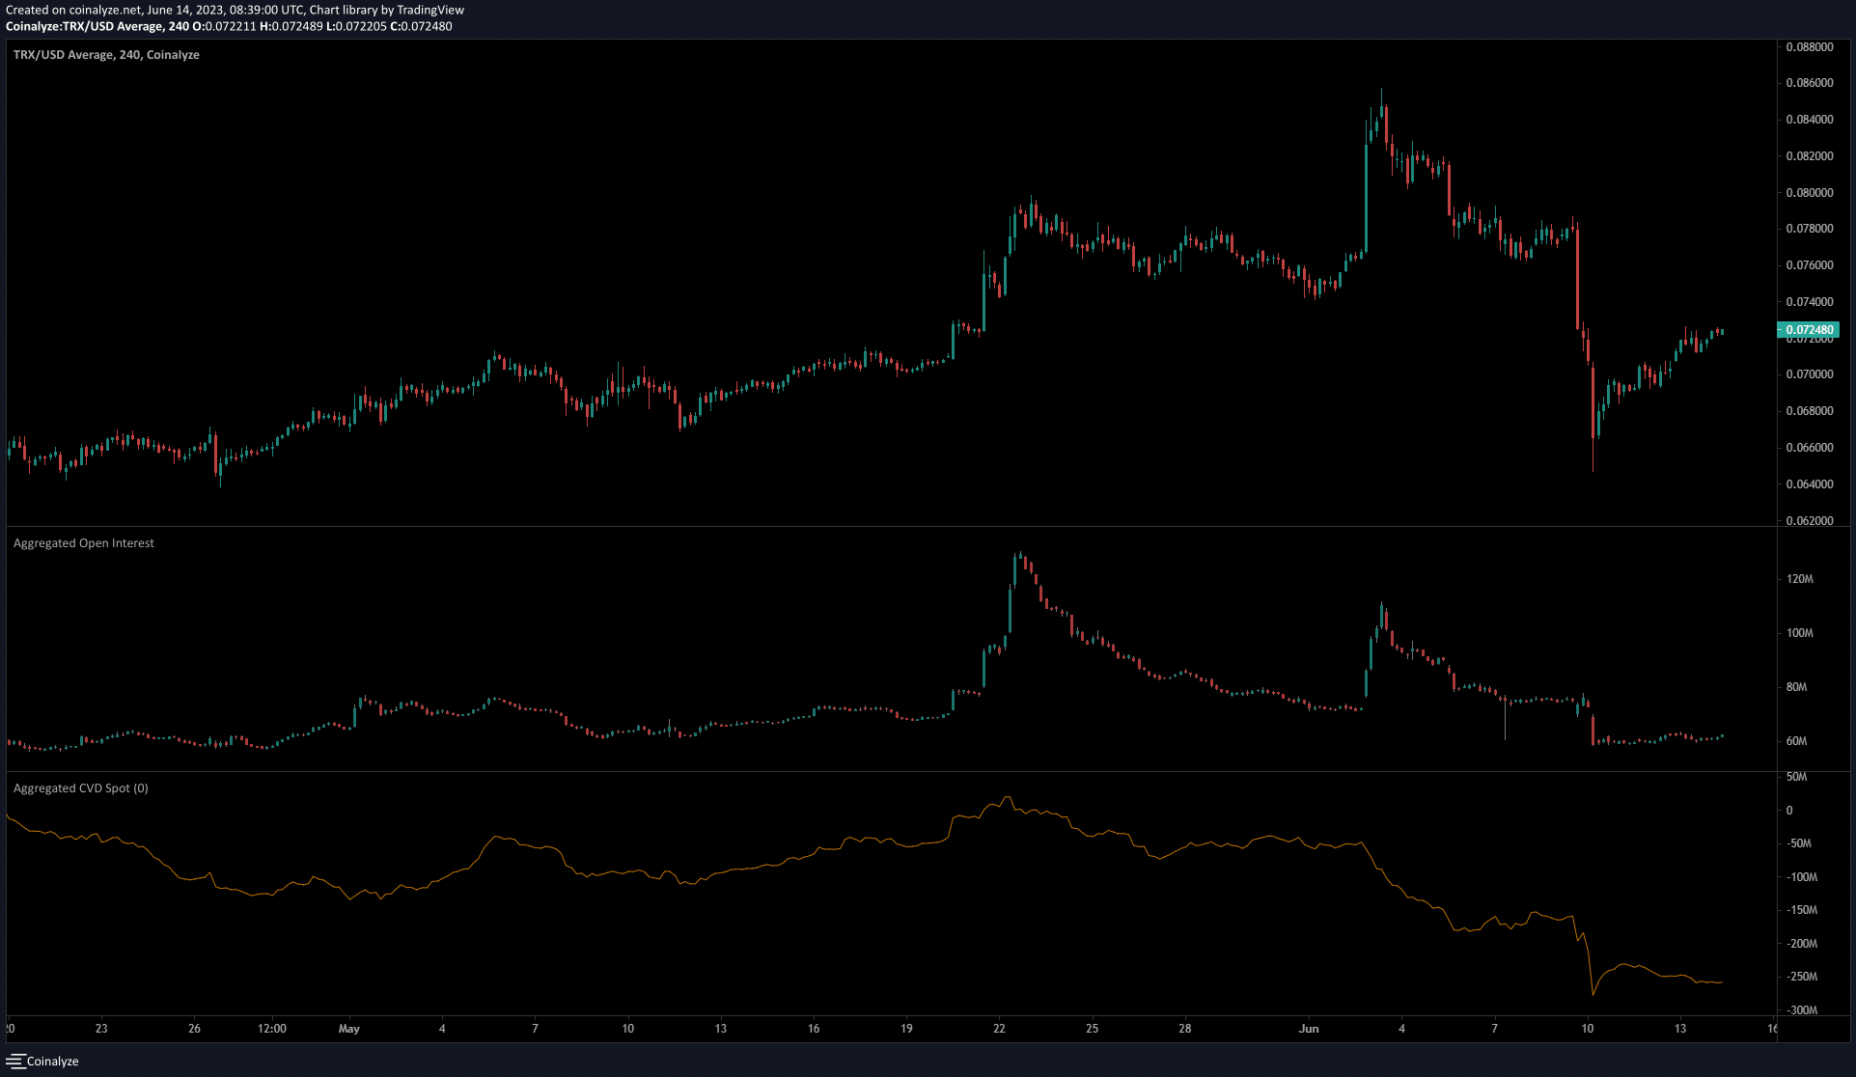
Task: Click the 'Created on coinalyze.net' header line
Action: point(235,10)
